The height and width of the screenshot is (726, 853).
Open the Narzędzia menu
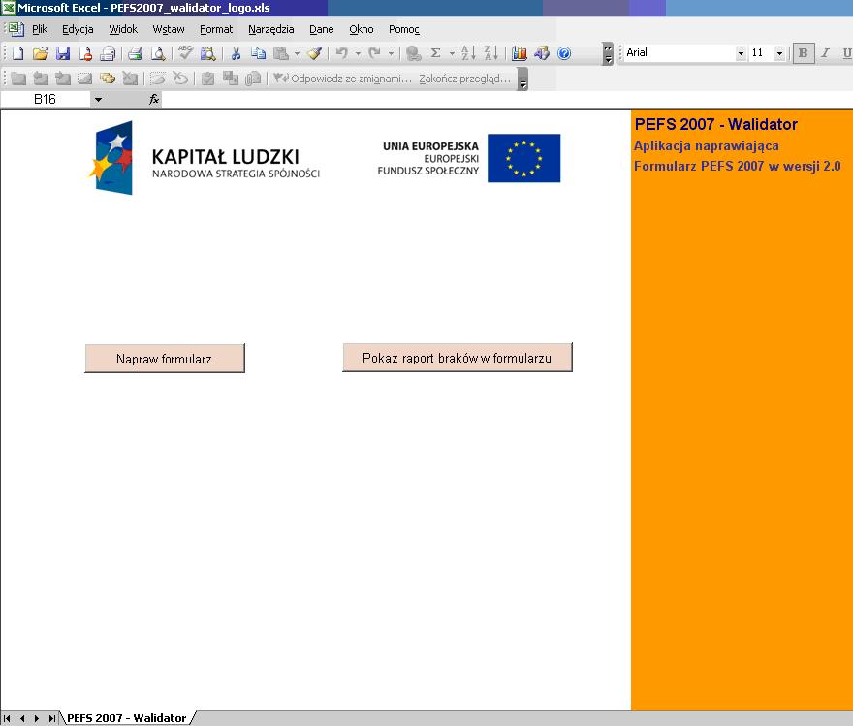pyautogui.click(x=270, y=29)
